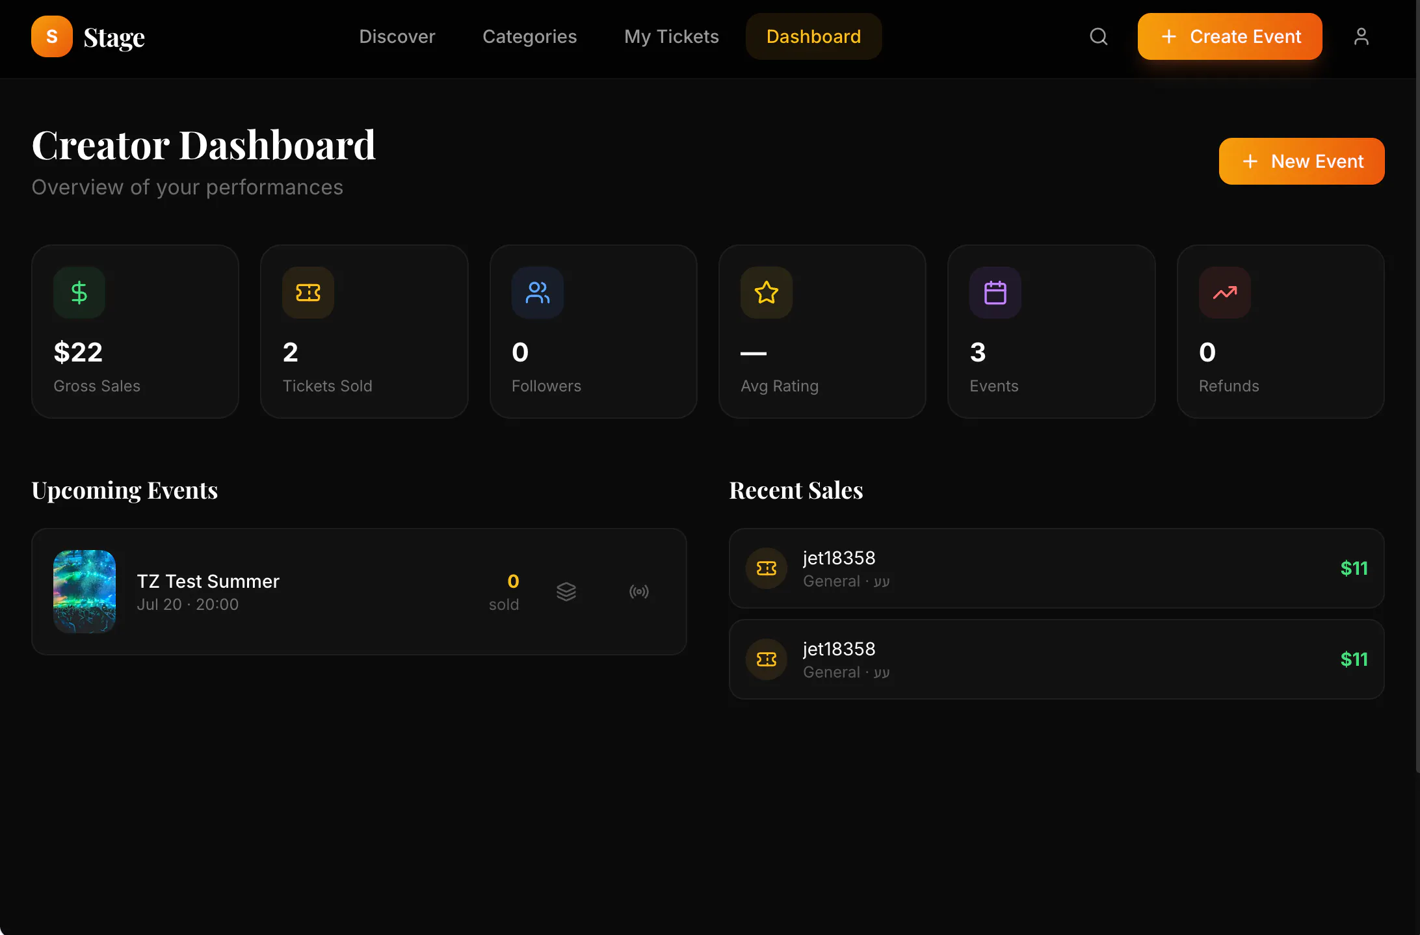This screenshot has height=935, width=1420.
Task: Click the $22 Gross Sales value
Action: (78, 352)
